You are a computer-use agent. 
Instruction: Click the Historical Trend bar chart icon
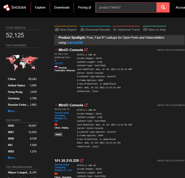click(115, 29)
